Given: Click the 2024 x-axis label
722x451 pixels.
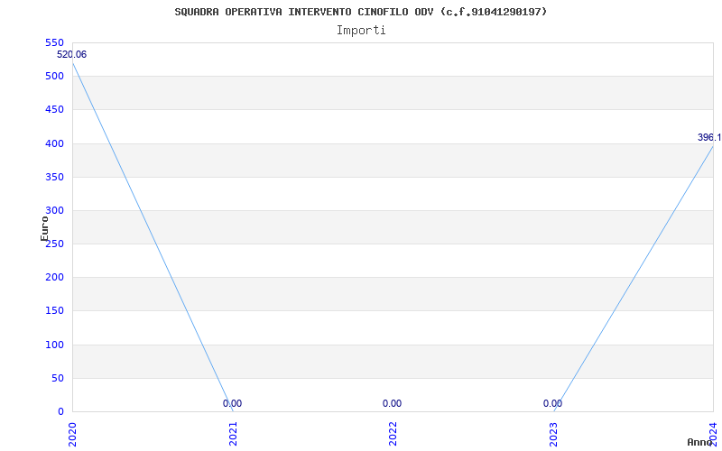Looking at the screenshot, I should 713,434.
